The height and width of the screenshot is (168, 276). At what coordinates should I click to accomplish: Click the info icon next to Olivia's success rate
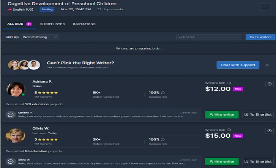pos(163,139)
